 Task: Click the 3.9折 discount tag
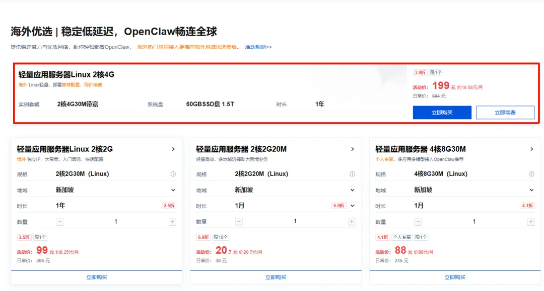click(x=420, y=73)
